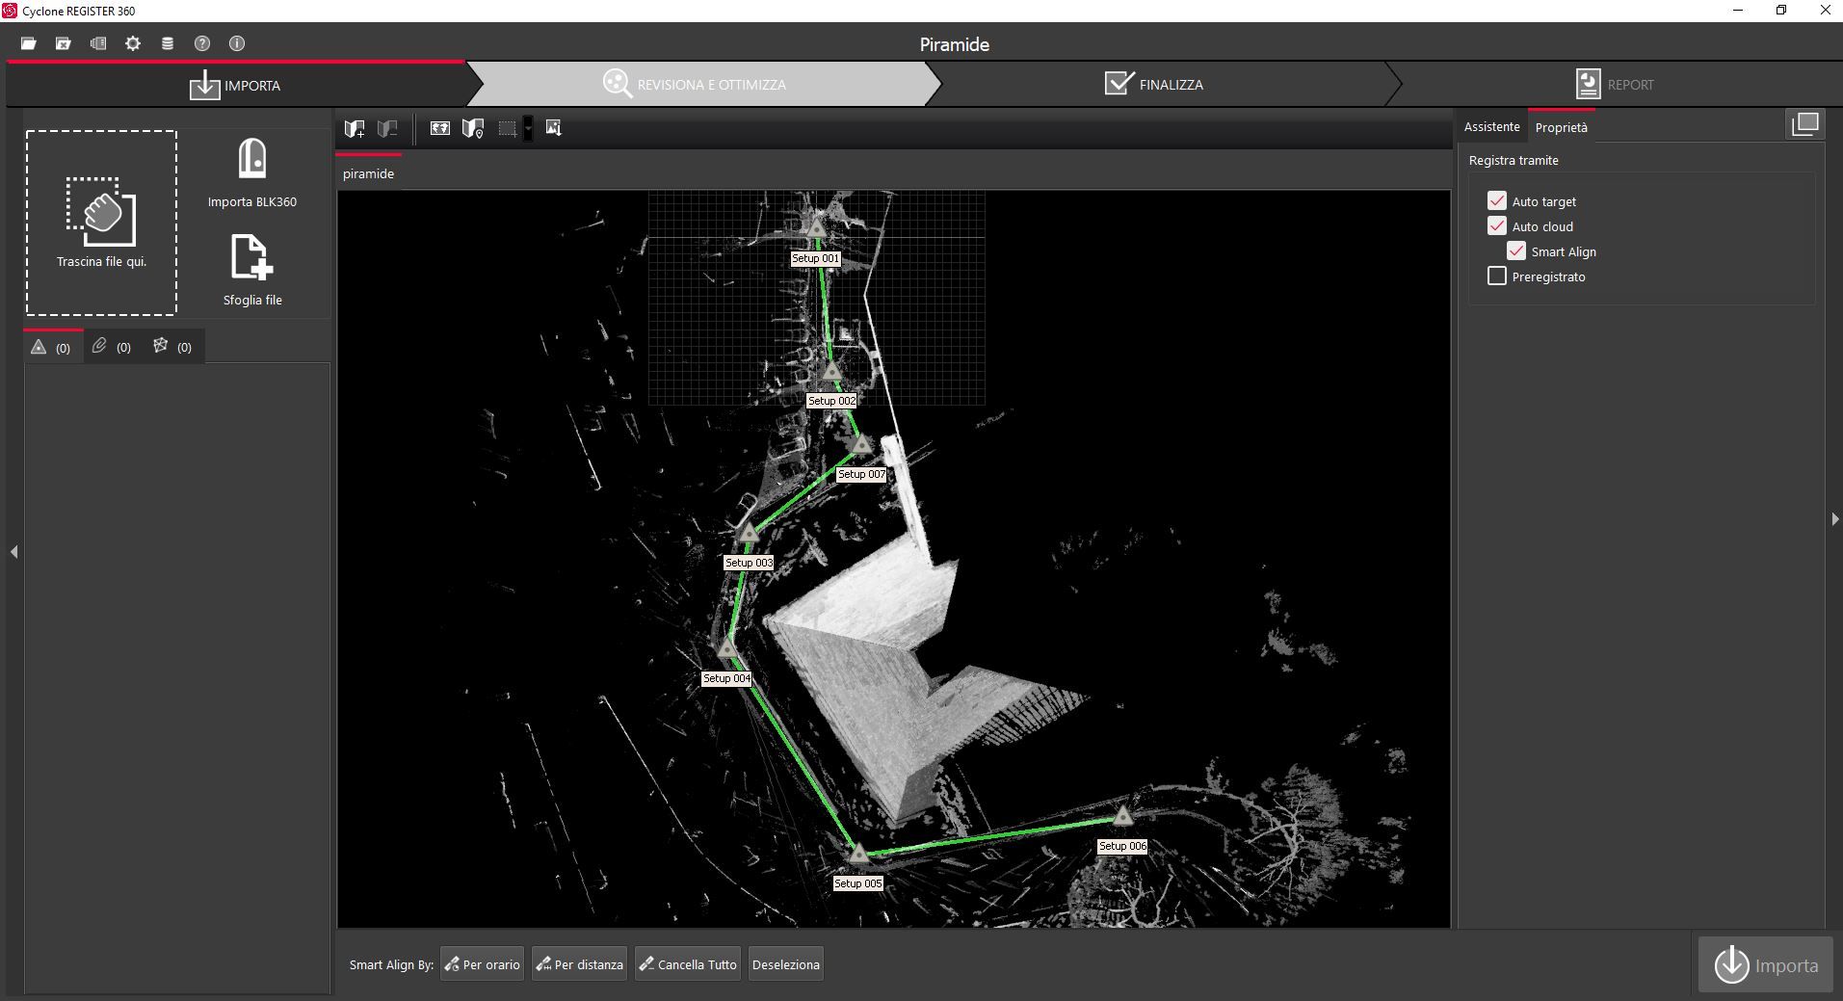Select Setup 006 triangle marker
This screenshot has width=1843, height=1001.
[x=1123, y=816]
